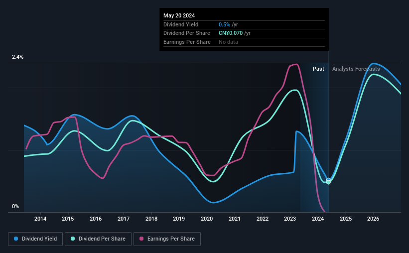The image size is (409, 253).
Task: Select the 2014 x-axis label
Action: [x=40, y=219]
